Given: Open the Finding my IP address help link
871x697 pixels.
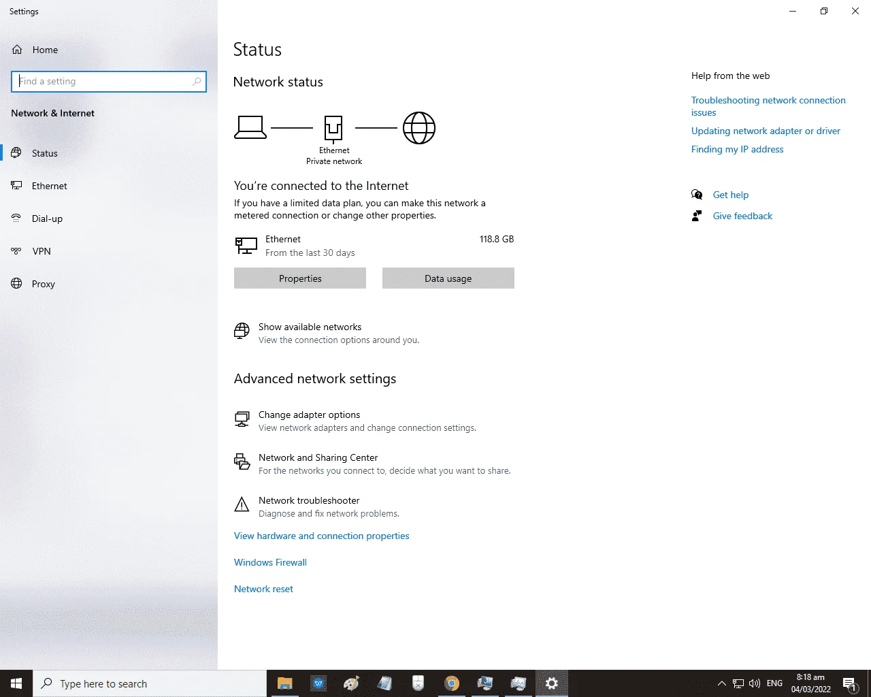Looking at the screenshot, I should (x=737, y=149).
